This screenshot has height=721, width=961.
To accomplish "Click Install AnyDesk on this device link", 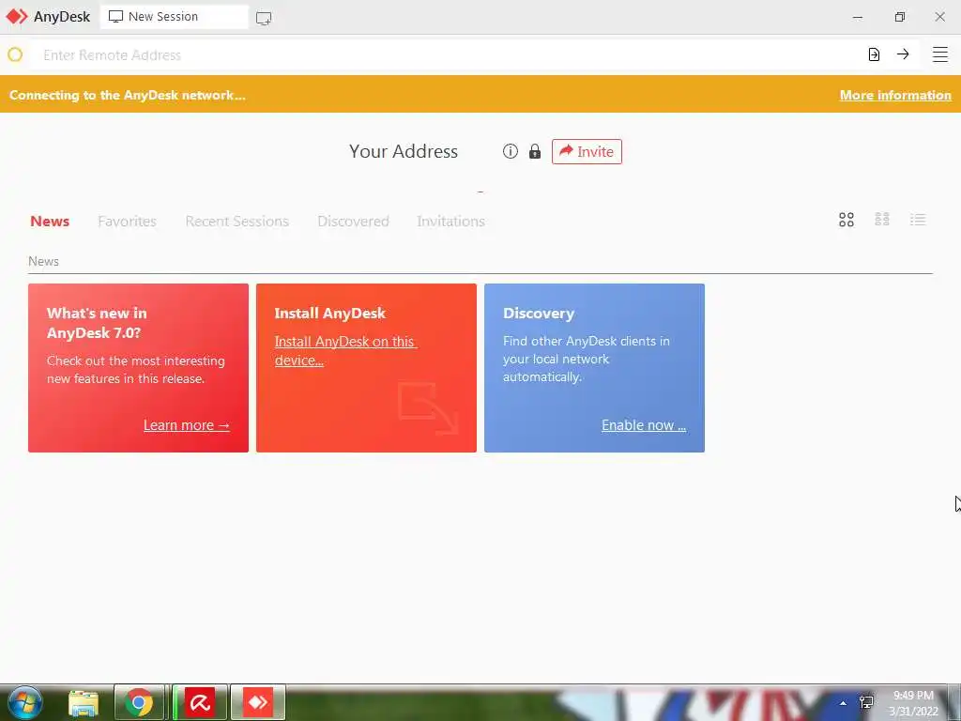I will [x=345, y=351].
